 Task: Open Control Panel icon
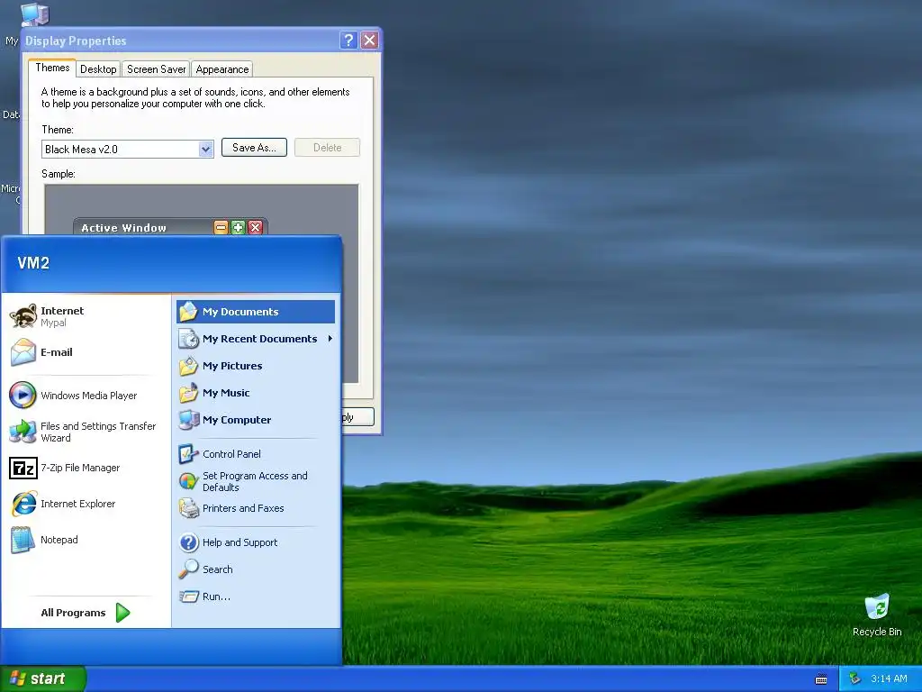(189, 454)
